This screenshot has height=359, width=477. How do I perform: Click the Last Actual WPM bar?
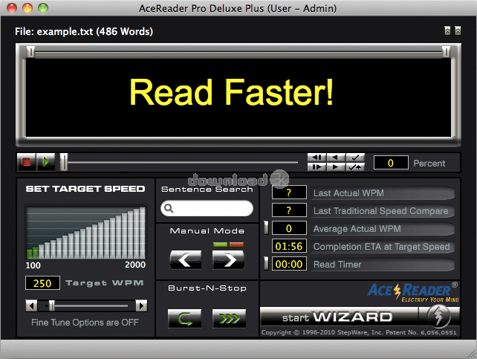coord(383,193)
